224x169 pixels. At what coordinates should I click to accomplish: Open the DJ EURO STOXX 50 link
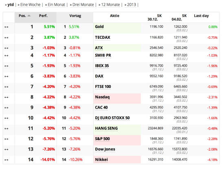pyautogui.click(x=112, y=118)
